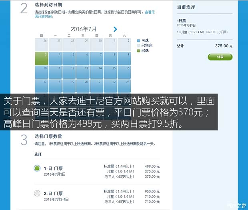This screenshot has width=248, height=210.
Task: Click the 总计 375.00 元 total amount
Action: [224, 46]
